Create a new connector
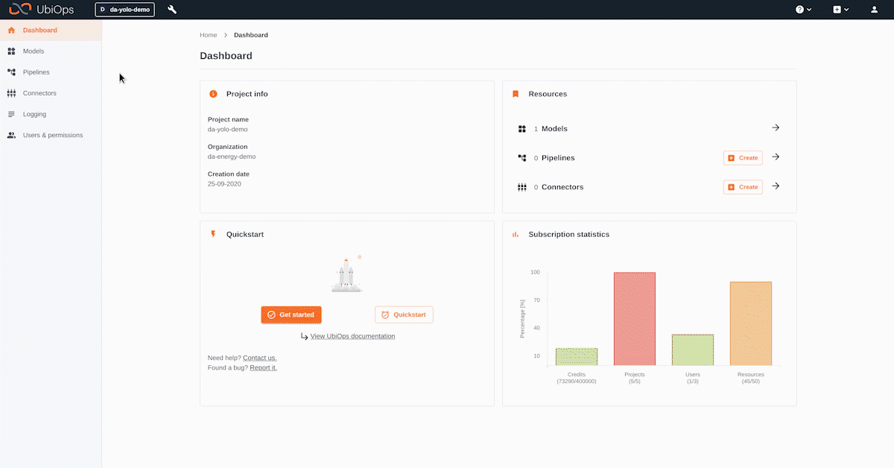 pos(743,187)
